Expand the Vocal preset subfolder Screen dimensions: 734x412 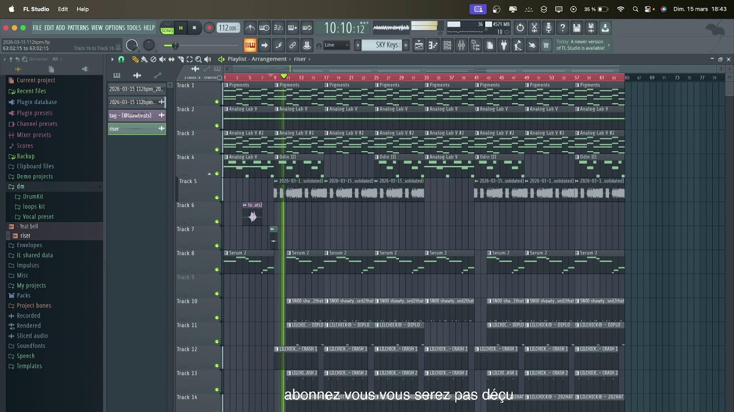38,217
